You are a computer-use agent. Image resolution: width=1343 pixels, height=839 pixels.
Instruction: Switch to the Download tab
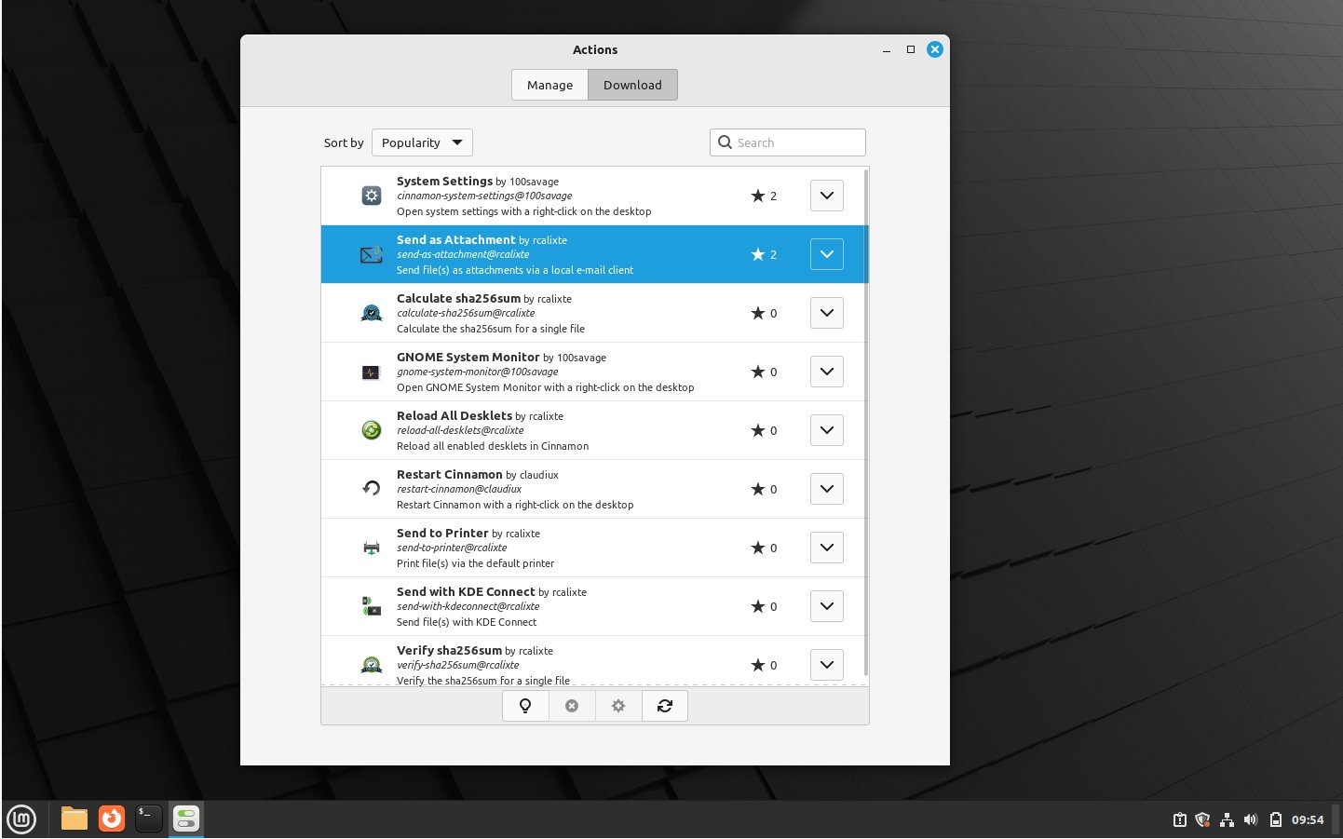632,85
